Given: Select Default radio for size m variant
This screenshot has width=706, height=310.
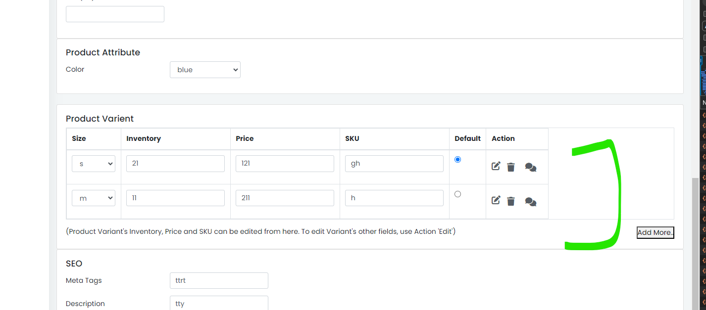Looking at the screenshot, I should 457,194.
